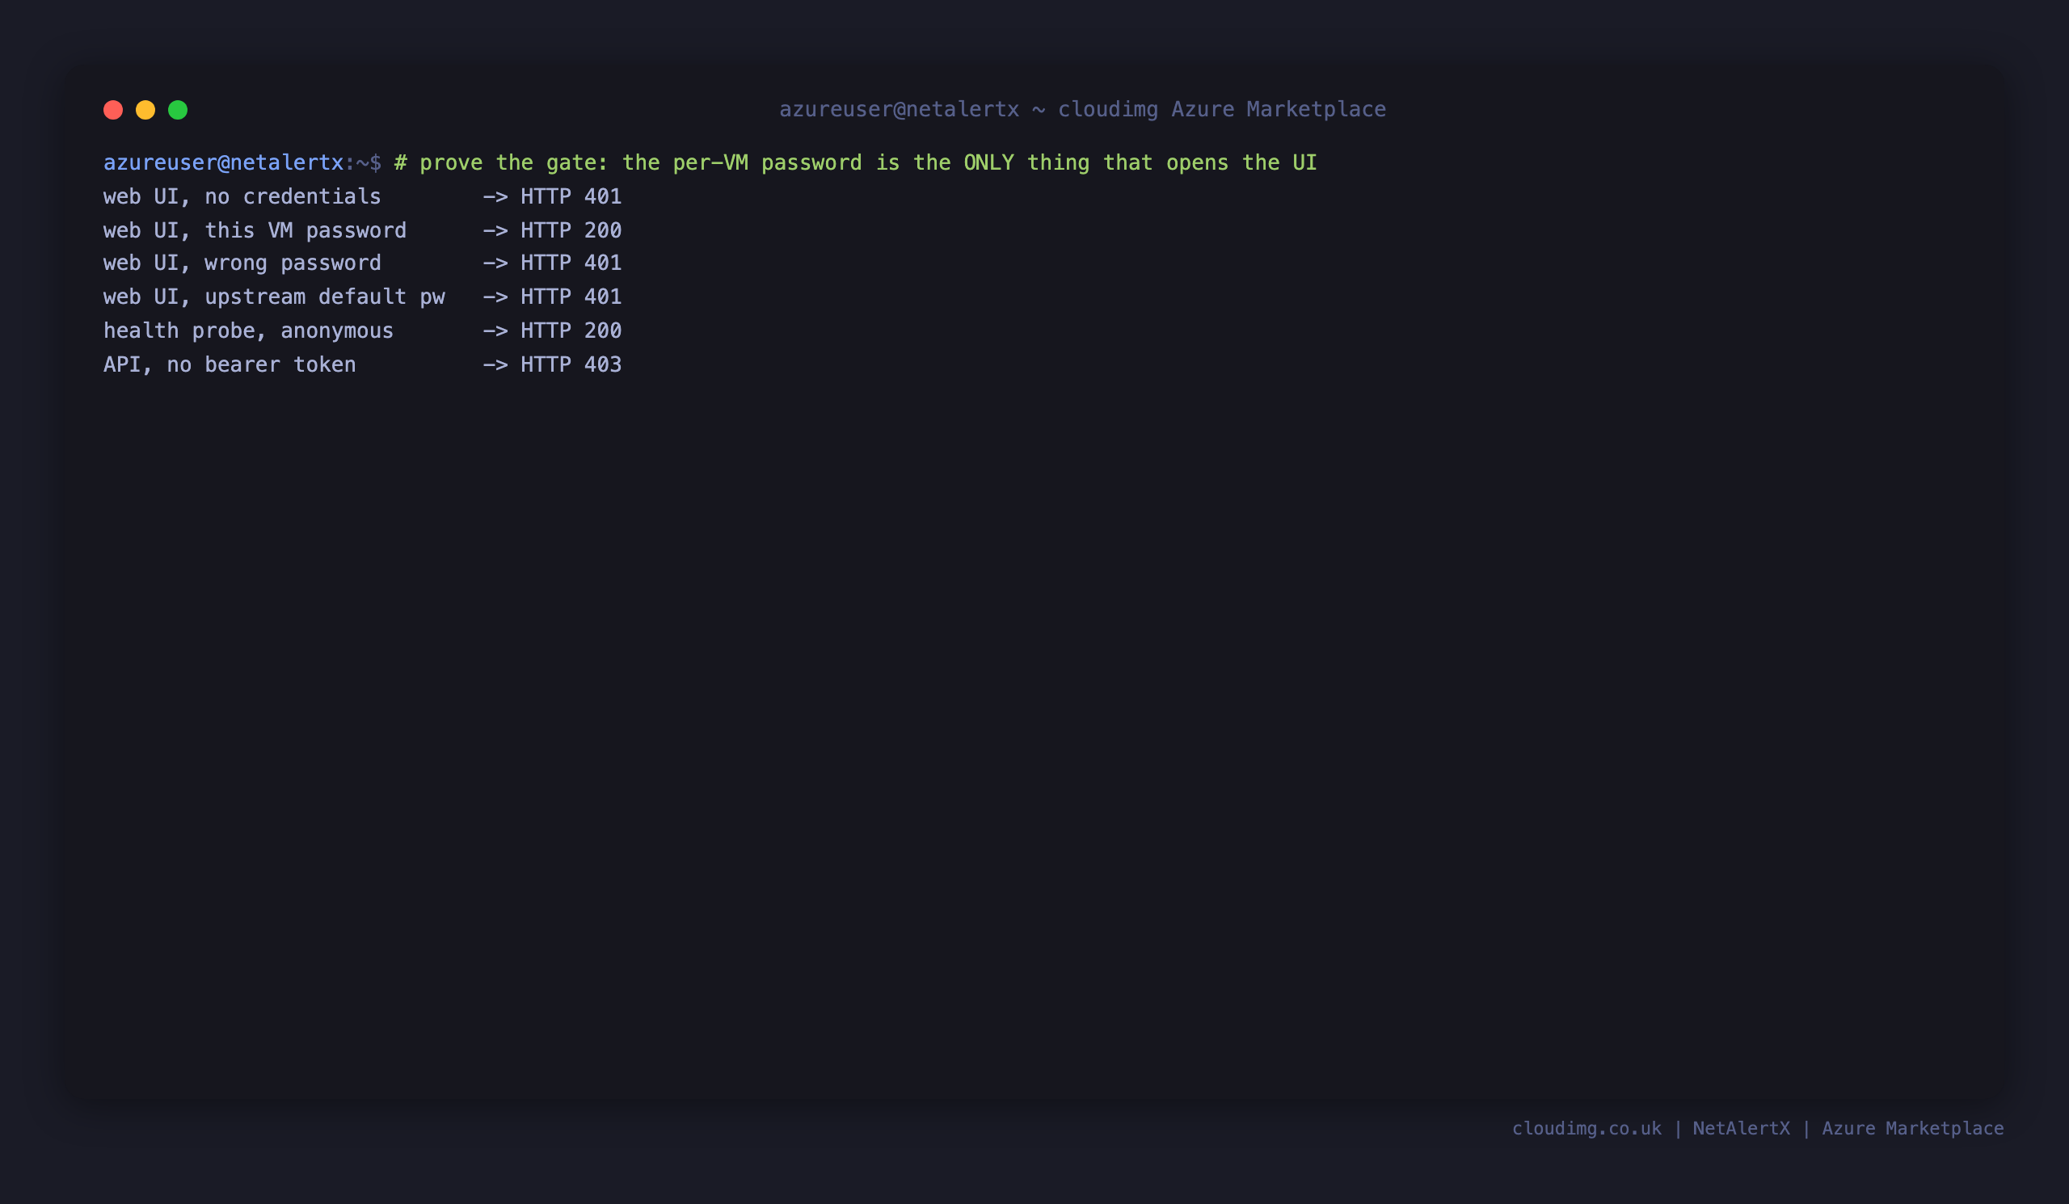The image size is (2069, 1204).
Task: Select the line 'web UI, wrong password'
Action: (362, 263)
